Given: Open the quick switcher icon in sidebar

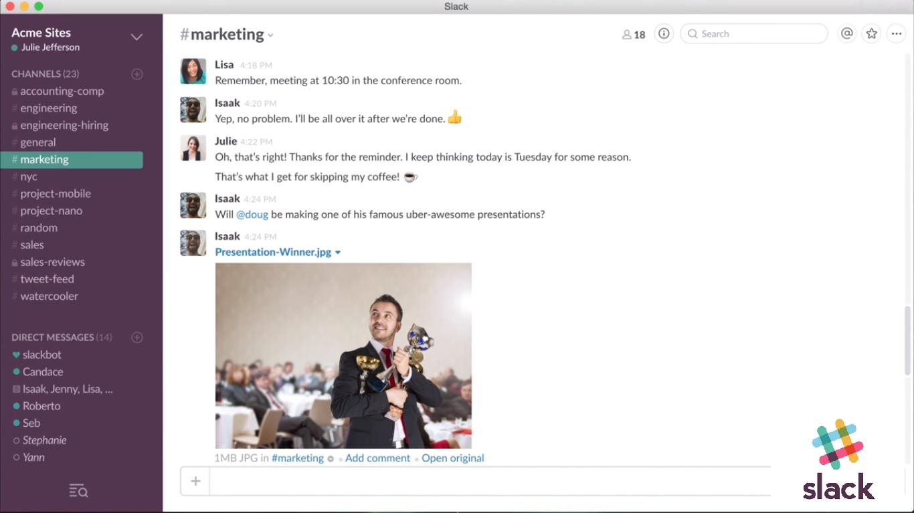Looking at the screenshot, I should (78, 492).
